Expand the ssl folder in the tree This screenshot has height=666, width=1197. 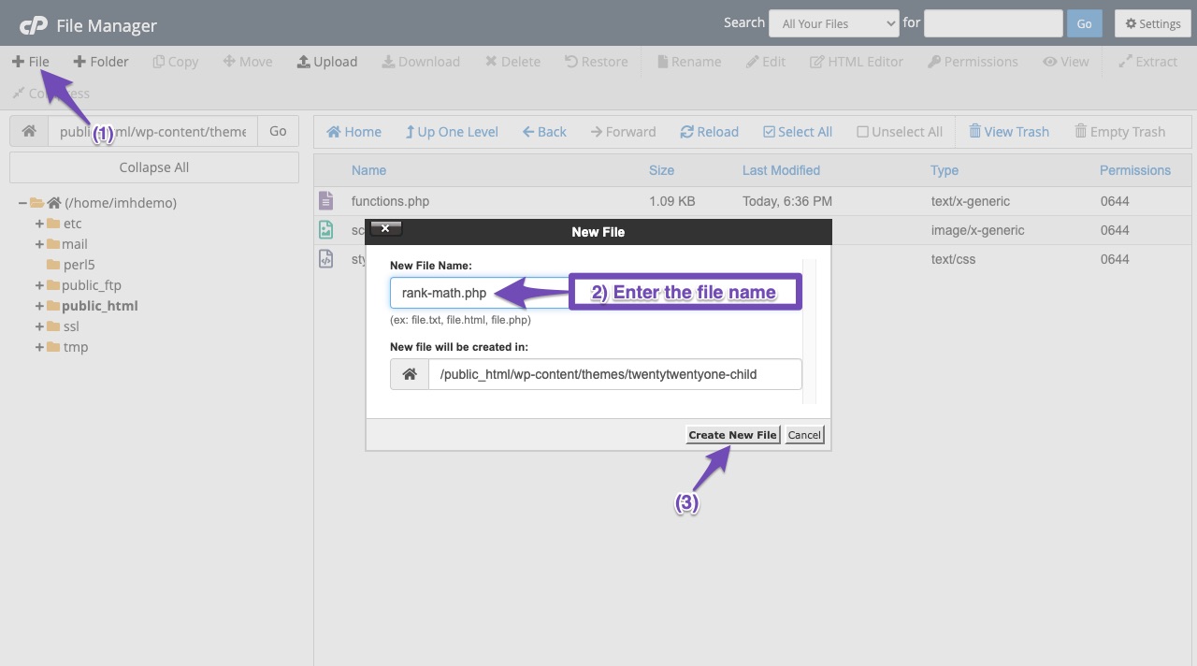39,326
